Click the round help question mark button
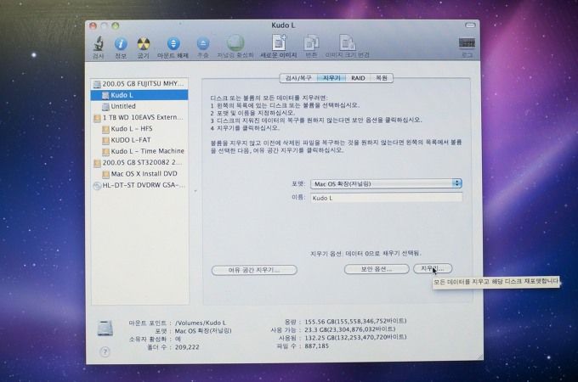The image size is (578, 382). (x=105, y=351)
